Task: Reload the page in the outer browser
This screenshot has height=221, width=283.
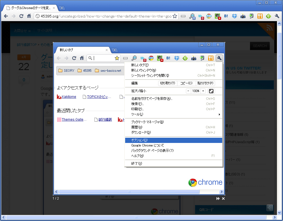Action: click(21, 16)
